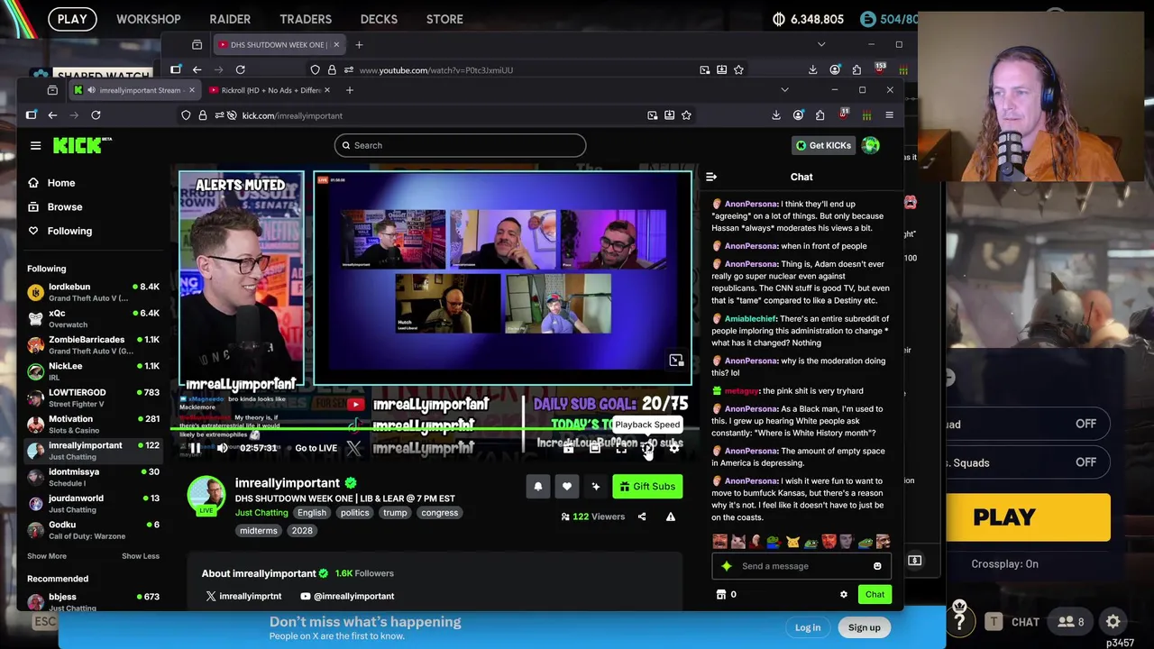
Task: Click the heart follow button
Action: tap(567, 487)
